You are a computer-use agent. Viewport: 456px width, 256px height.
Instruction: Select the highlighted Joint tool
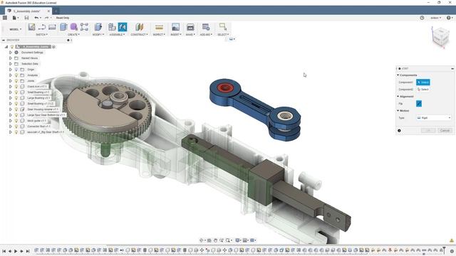click(x=123, y=27)
